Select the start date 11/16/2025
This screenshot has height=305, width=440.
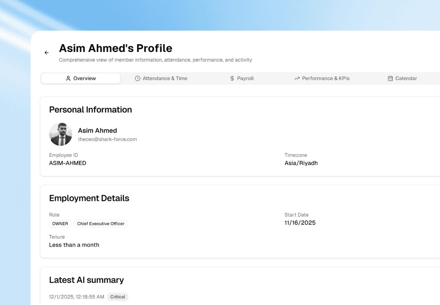coord(300,223)
